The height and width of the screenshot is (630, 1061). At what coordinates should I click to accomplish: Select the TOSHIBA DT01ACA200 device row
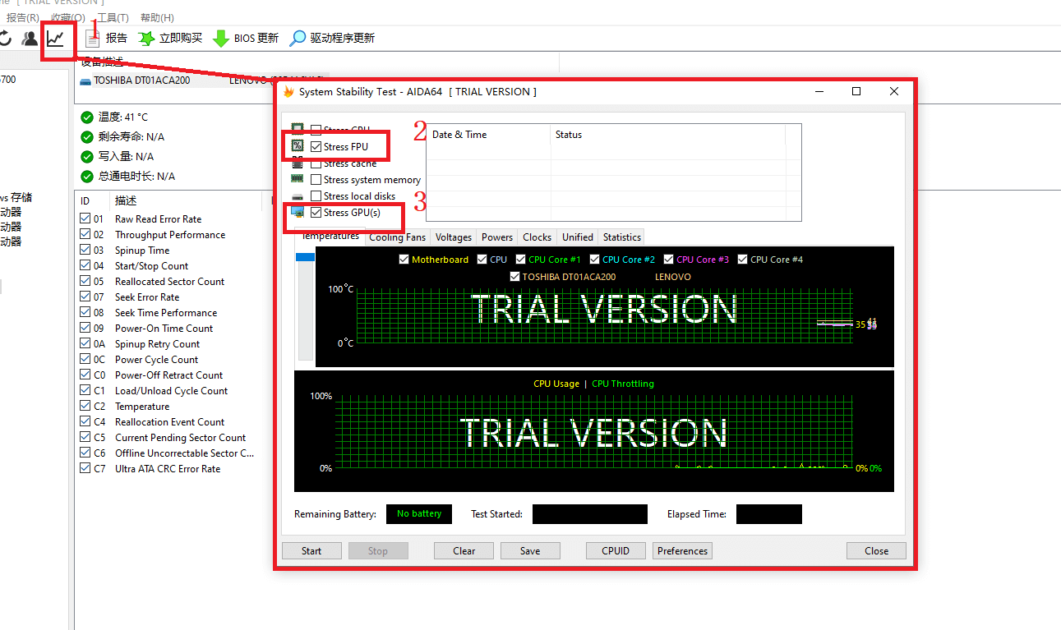141,80
